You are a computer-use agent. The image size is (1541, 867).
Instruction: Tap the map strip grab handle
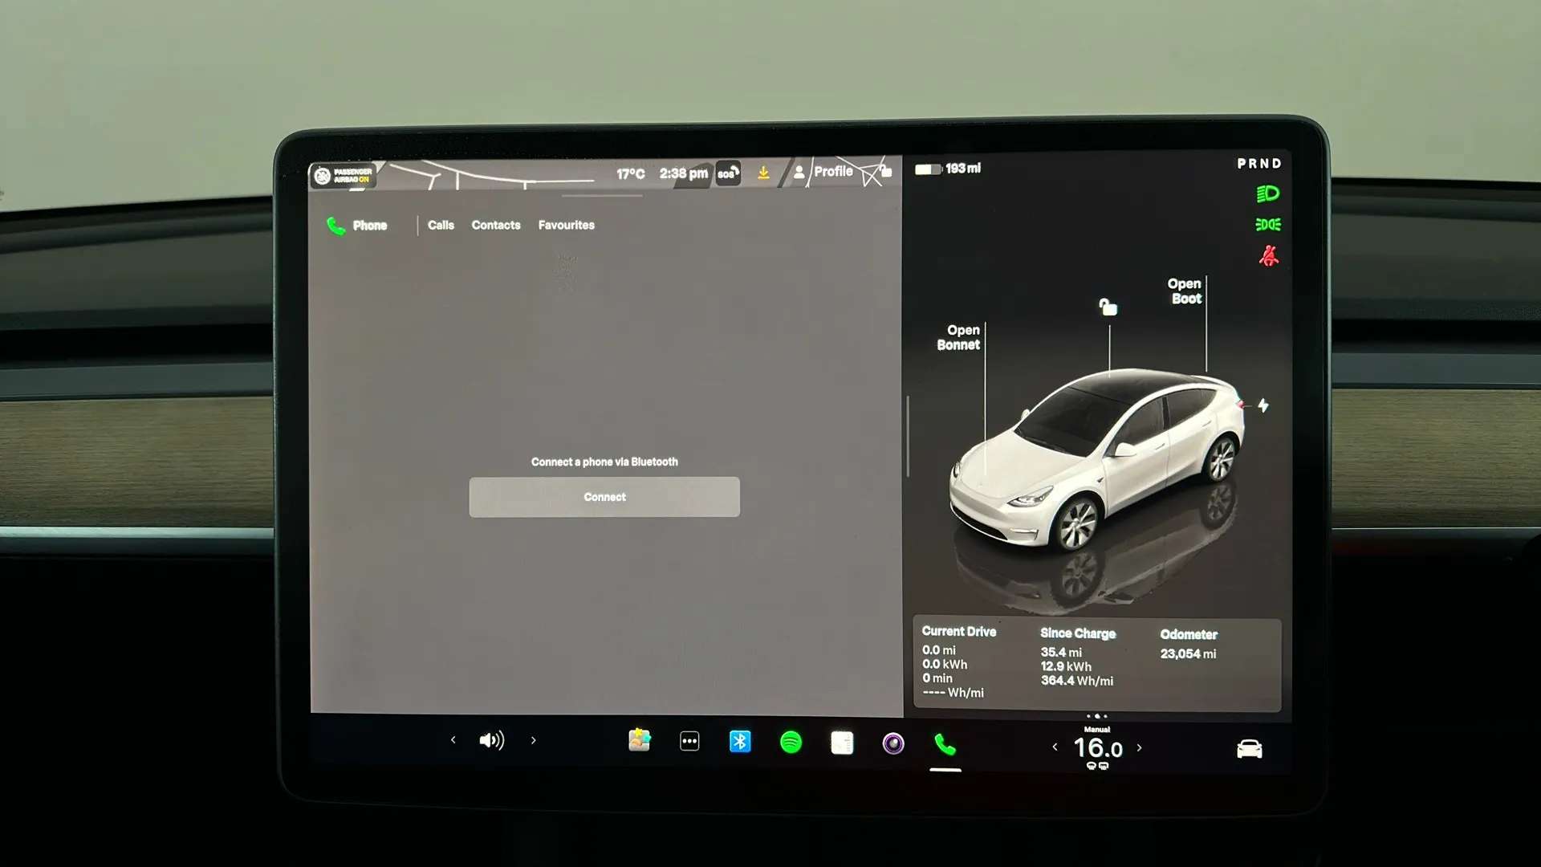pyautogui.click(x=602, y=196)
